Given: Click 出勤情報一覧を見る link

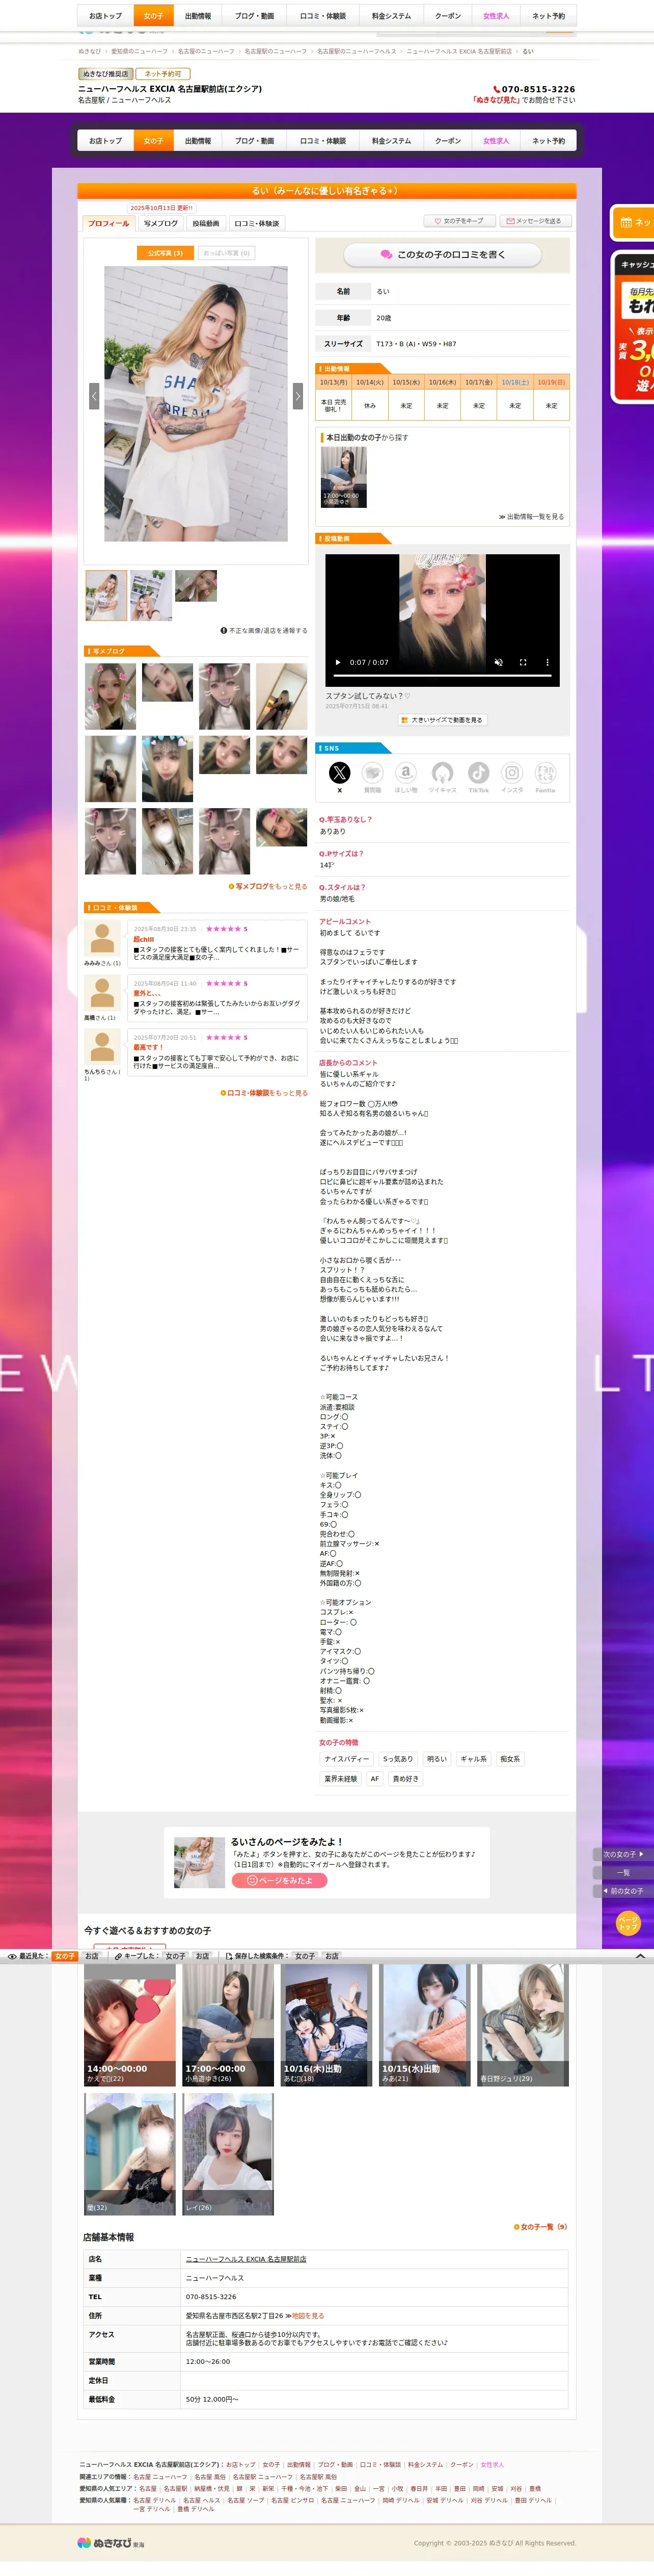Looking at the screenshot, I should point(531,517).
